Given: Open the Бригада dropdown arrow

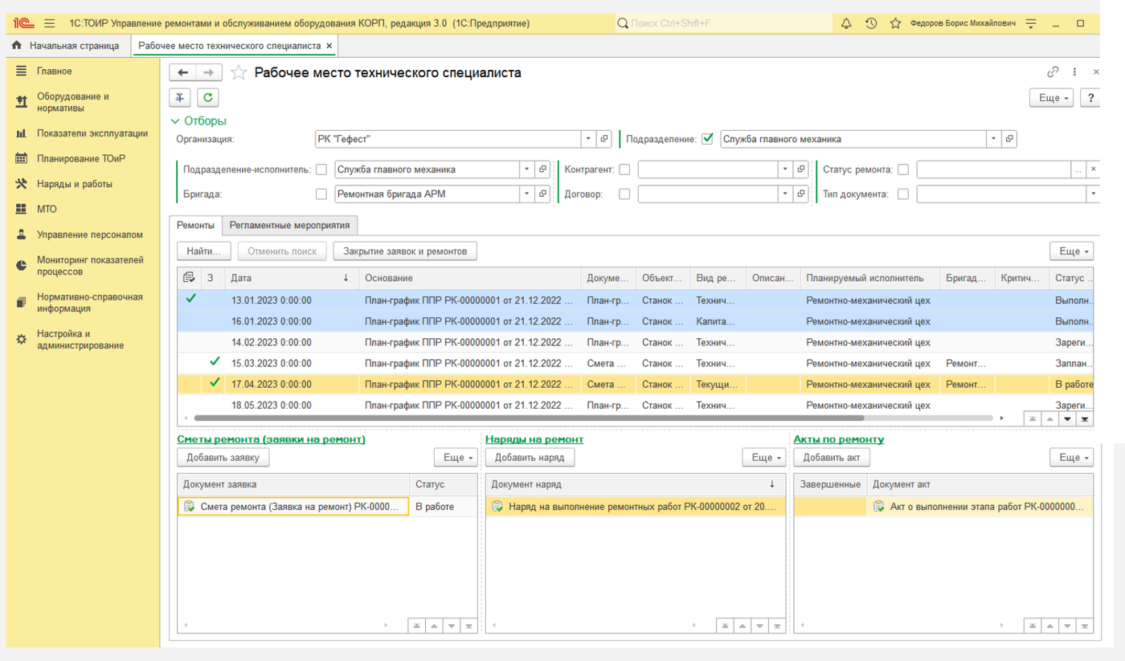Looking at the screenshot, I should coord(527,194).
